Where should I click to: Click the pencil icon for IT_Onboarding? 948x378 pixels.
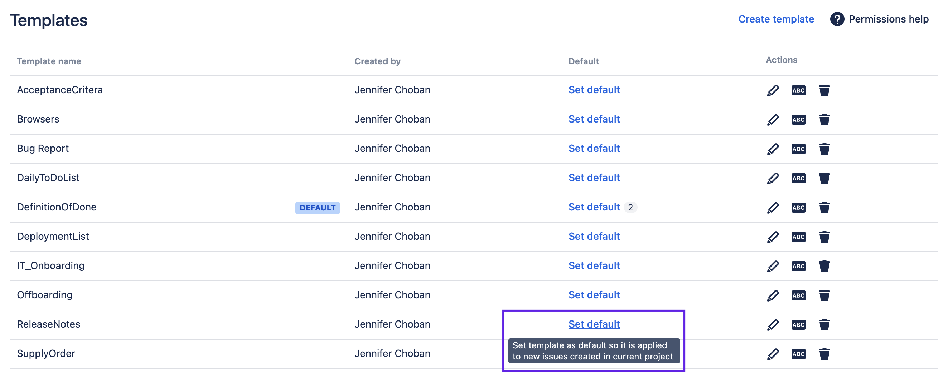(x=773, y=266)
